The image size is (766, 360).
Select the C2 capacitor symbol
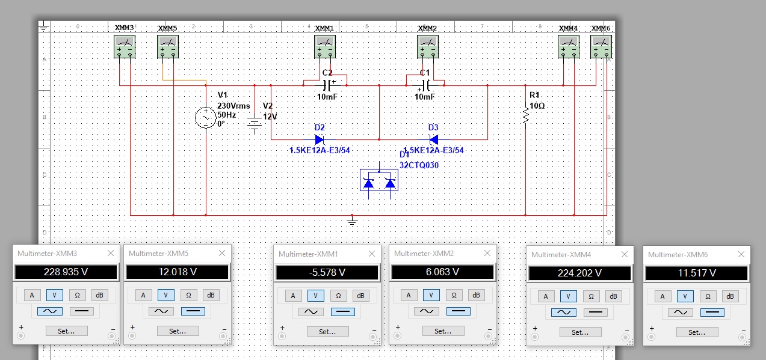327,85
